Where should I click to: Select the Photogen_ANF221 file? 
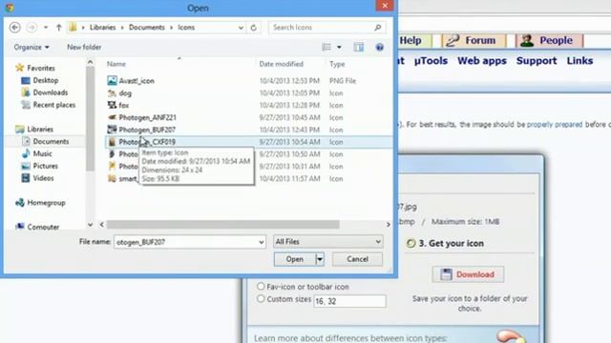tap(147, 117)
